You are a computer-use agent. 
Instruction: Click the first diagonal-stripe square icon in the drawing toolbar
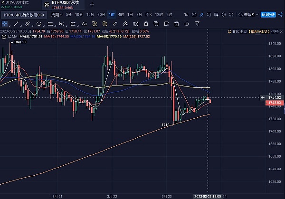pos(95,24)
